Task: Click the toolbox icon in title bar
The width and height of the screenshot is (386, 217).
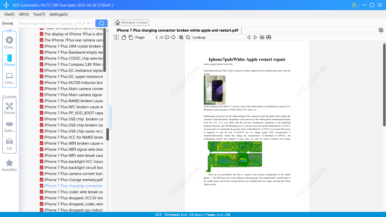Action: (x=354, y=5)
